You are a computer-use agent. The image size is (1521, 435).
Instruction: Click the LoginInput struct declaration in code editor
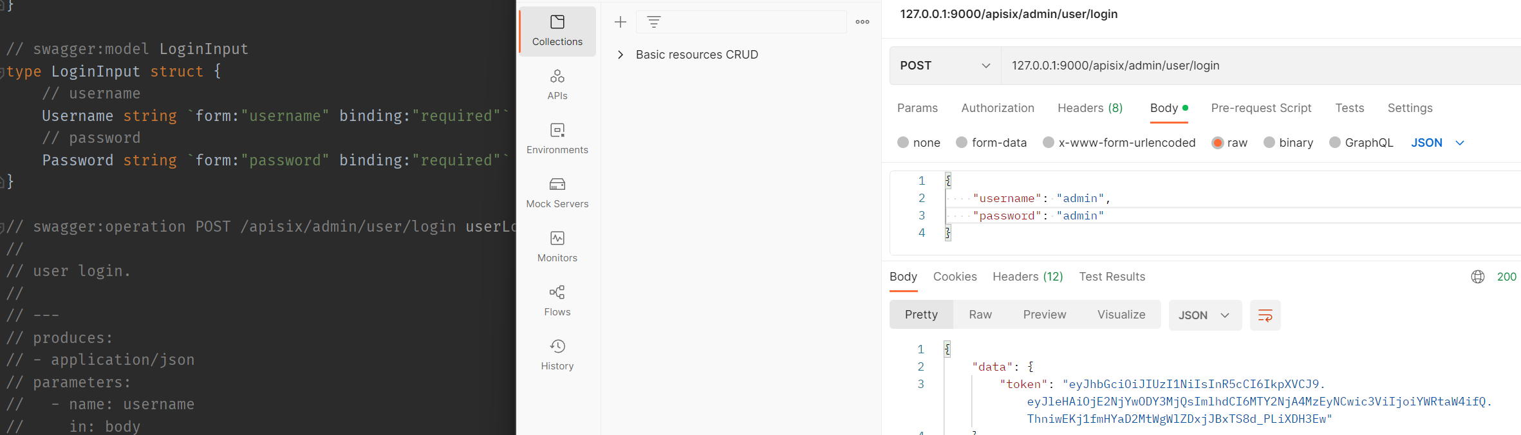coord(113,71)
